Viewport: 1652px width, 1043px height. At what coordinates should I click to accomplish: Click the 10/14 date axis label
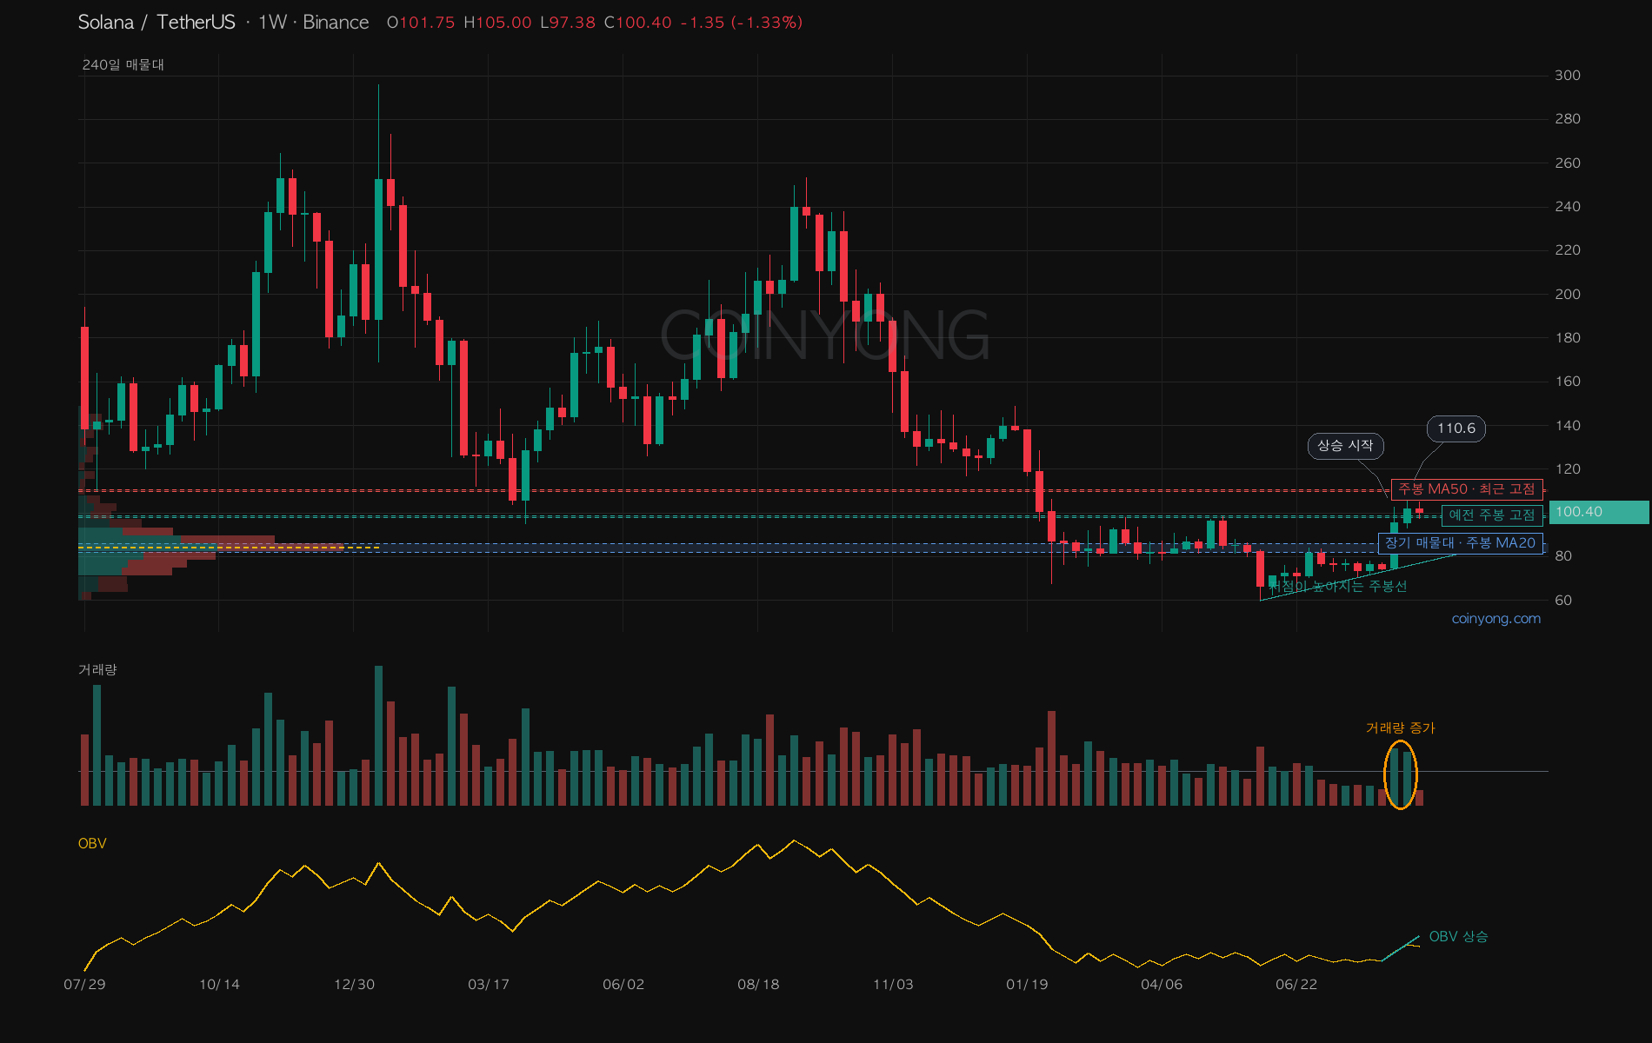[219, 985]
